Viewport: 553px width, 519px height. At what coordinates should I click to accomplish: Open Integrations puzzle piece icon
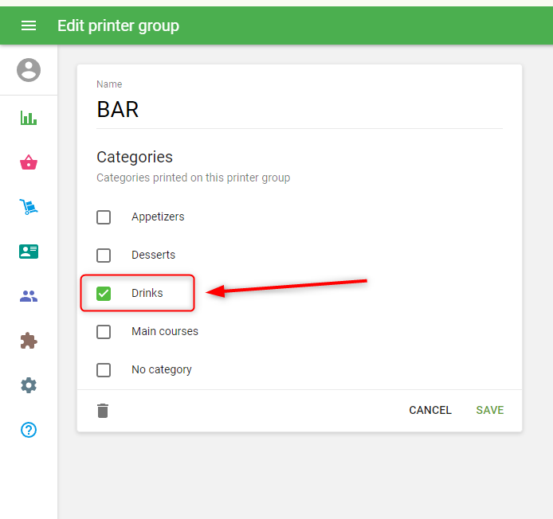coord(29,341)
